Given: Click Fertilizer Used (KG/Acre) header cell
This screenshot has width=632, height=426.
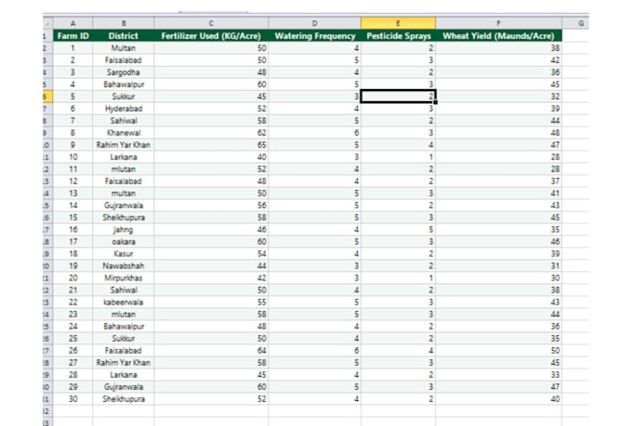Looking at the screenshot, I should (211, 36).
